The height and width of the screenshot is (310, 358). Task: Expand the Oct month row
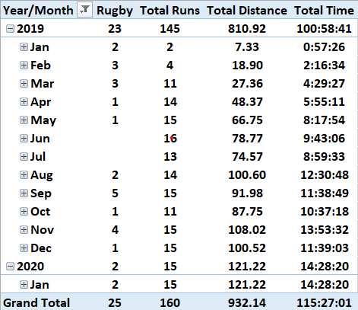coord(24,212)
